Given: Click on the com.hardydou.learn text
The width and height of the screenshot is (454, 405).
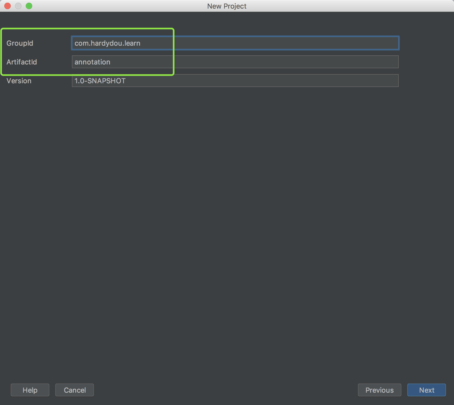Looking at the screenshot, I should coord(107,43).
